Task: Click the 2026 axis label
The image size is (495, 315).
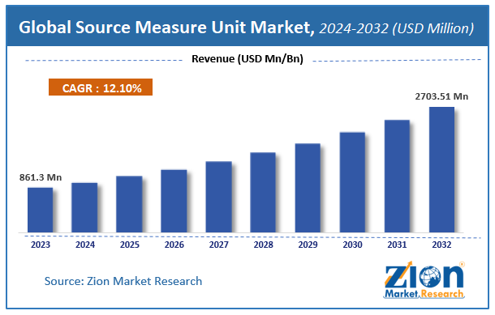Action: point(174,245)
